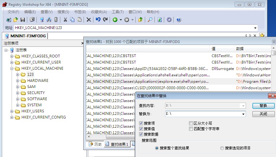Click the green refresh toolbar icon
Viewport: 276px width, 157px height.
160,20
